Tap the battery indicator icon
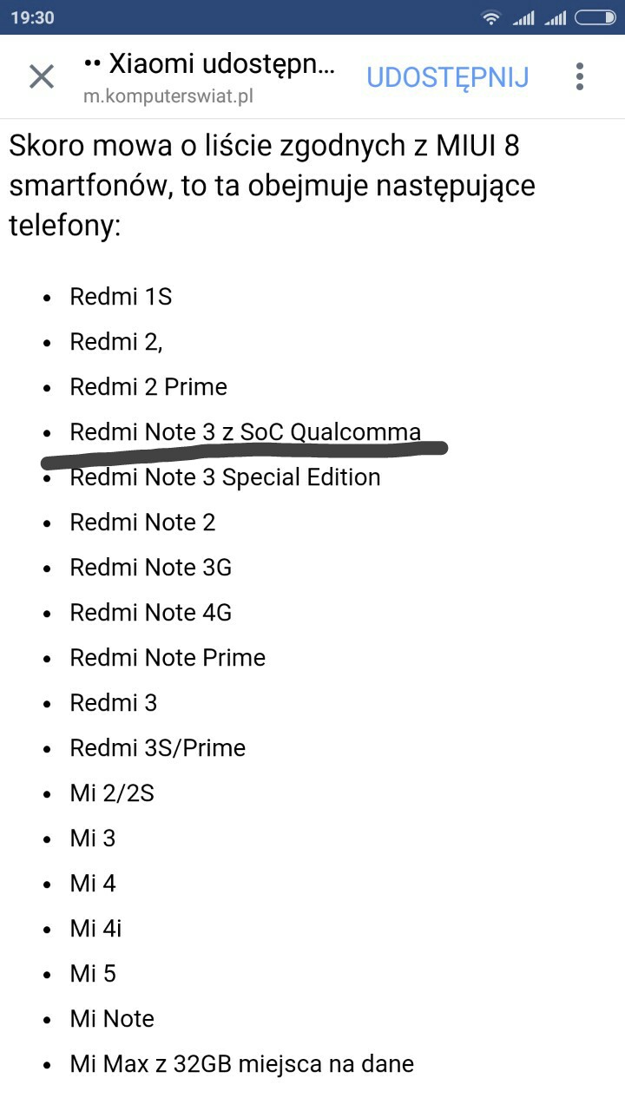Screen dimensions: 625x1111 click(x=595, y=17)
